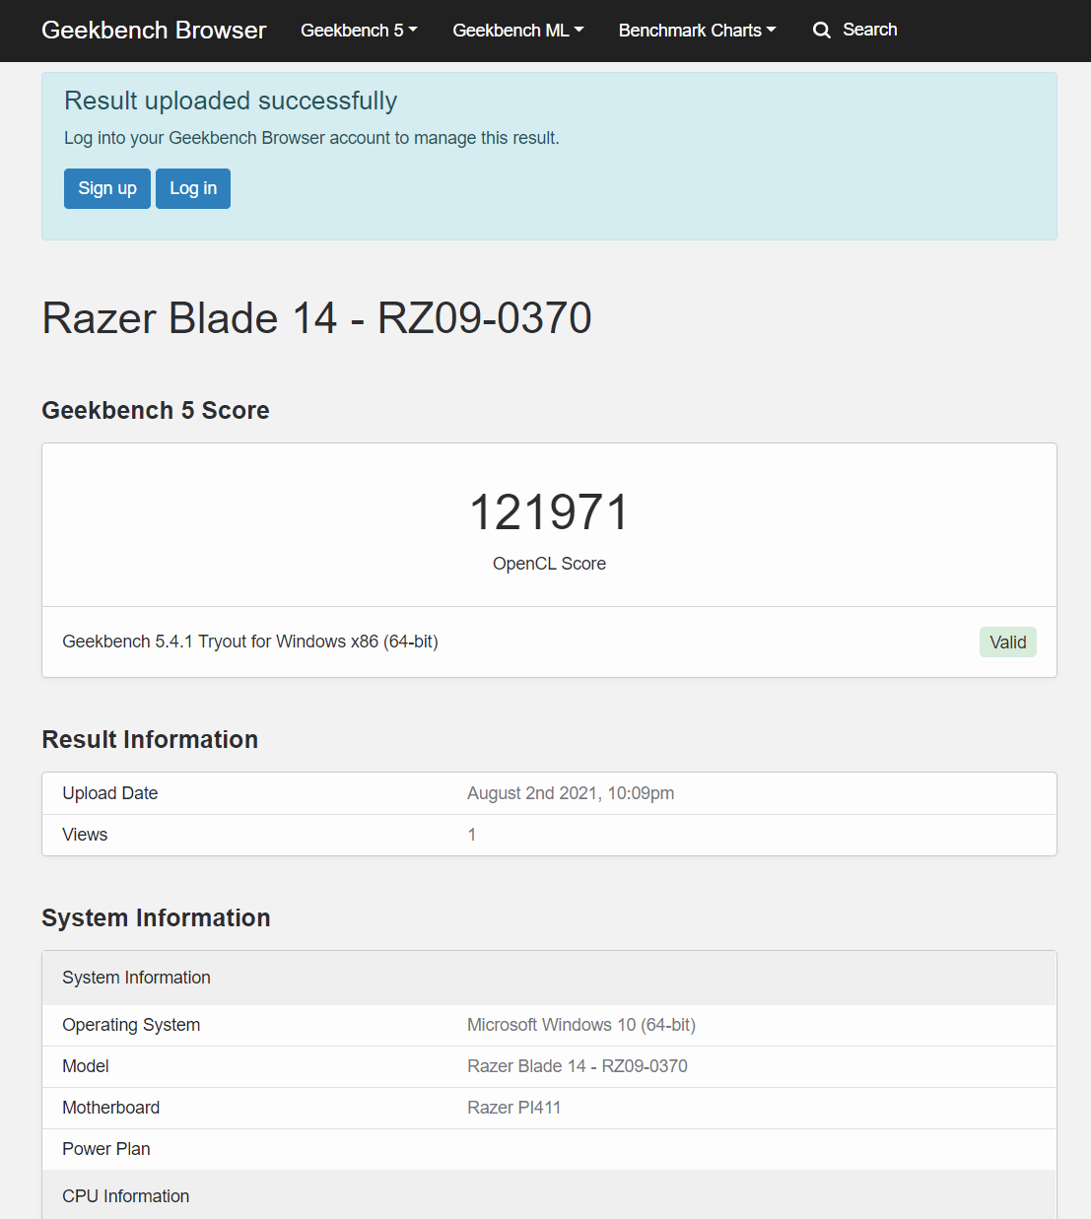Viewport: 1091px width, 1219px height.
Task: Click the 121971 OpenCL score number
Action: pos(549,512)
